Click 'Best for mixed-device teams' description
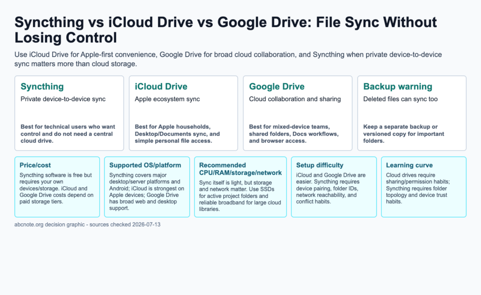481x295 pixels. pyautogui.click(x=294, y=134)
